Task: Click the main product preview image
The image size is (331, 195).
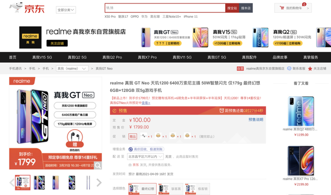Action: (55, 123)
